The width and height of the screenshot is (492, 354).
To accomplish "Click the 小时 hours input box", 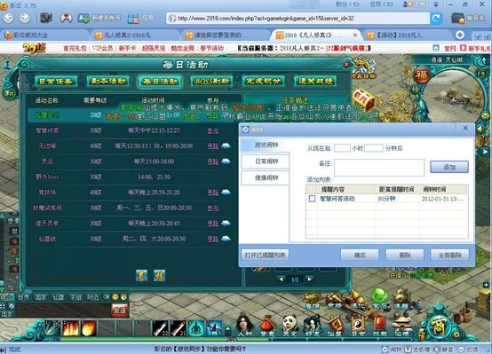I will tap(342, 148).
